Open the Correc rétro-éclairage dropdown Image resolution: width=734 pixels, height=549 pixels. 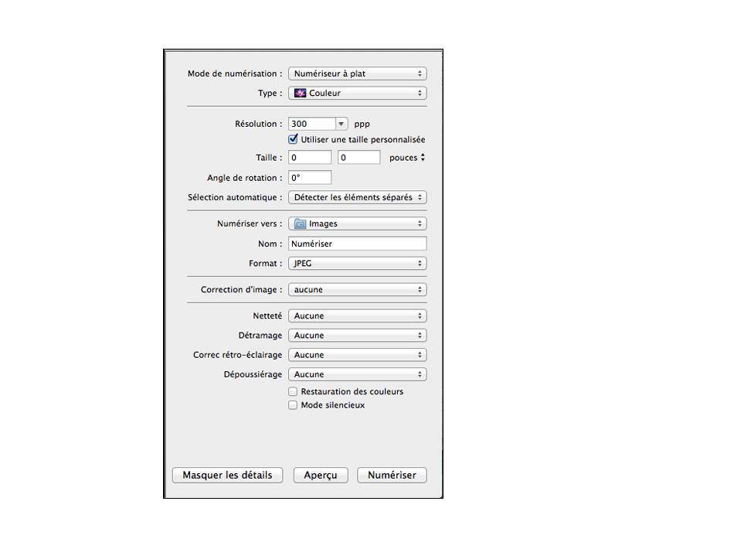click(357, 355)
